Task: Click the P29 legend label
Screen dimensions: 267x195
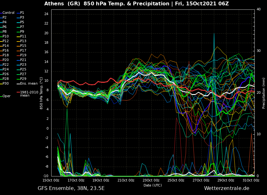Action: (23, 79)
